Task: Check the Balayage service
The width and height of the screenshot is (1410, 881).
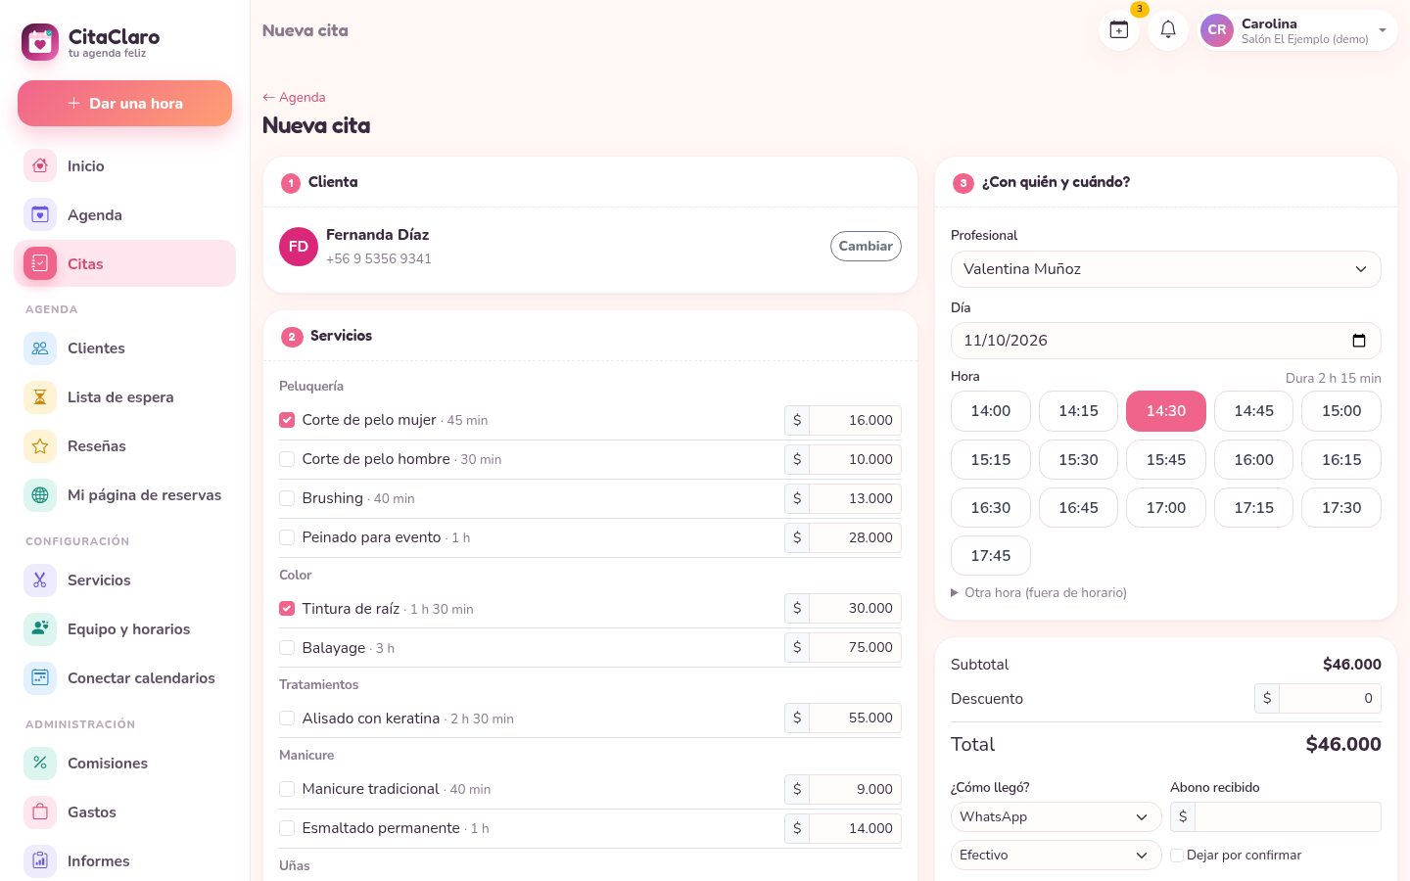Action: pyautogui.click(x=287, y=647)
